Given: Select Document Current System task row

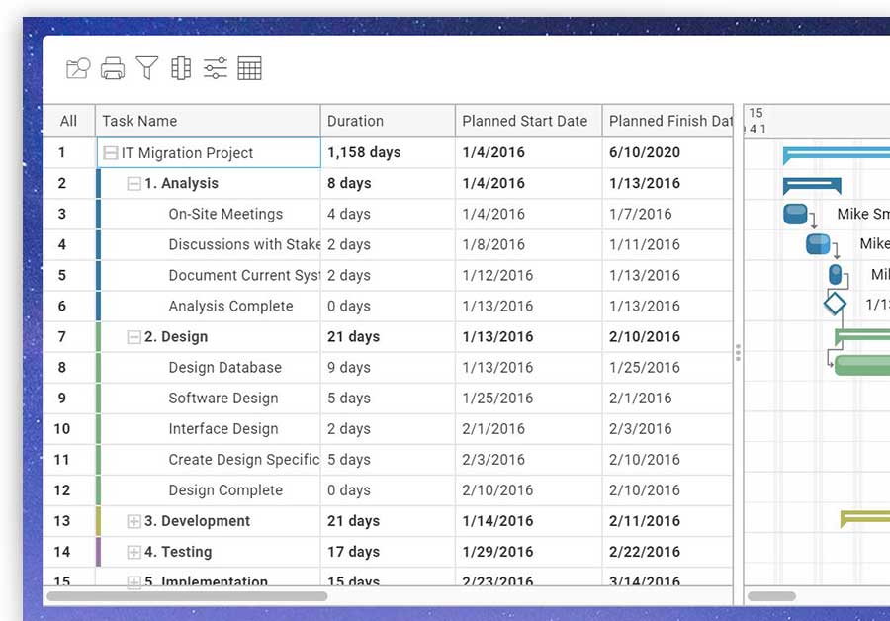Looking at the screenshot, I should tap(389, 275).
